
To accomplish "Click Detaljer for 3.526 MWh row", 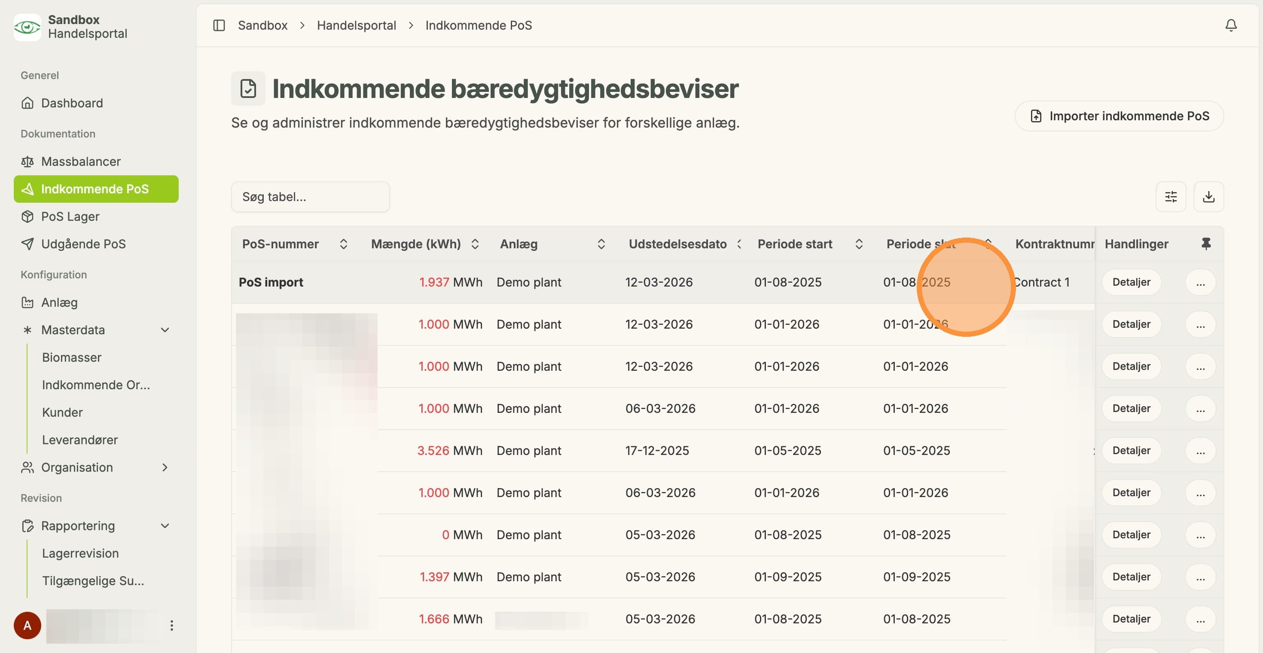I will (x=1131, y=451).
